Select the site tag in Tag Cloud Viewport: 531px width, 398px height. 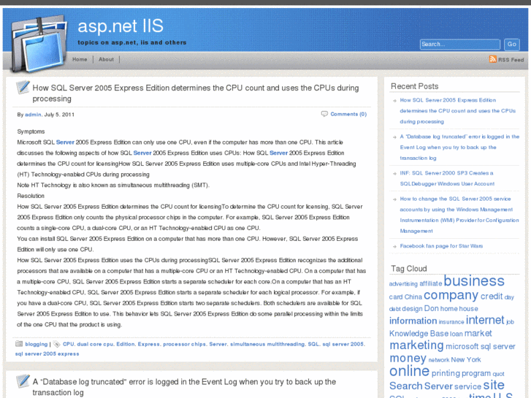(494, 385)
